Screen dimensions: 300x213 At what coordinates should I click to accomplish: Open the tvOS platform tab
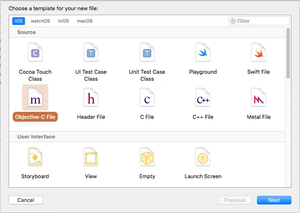pos(64,21)
